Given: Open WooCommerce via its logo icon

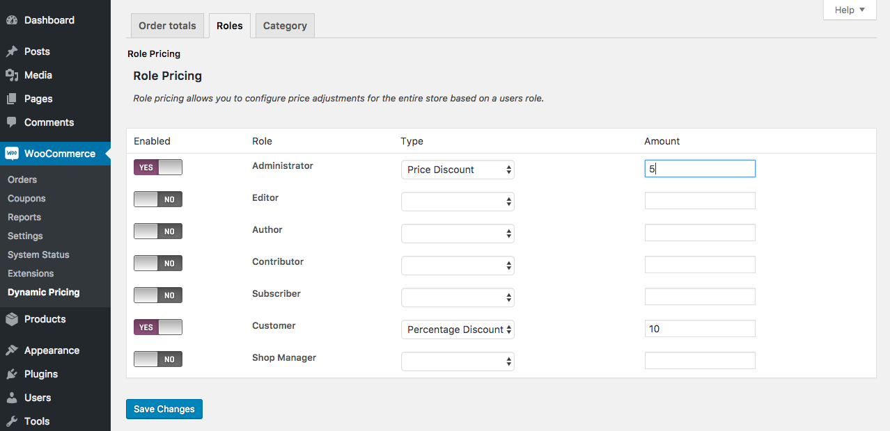Looking at the screenshot, I should pos(13,153).
